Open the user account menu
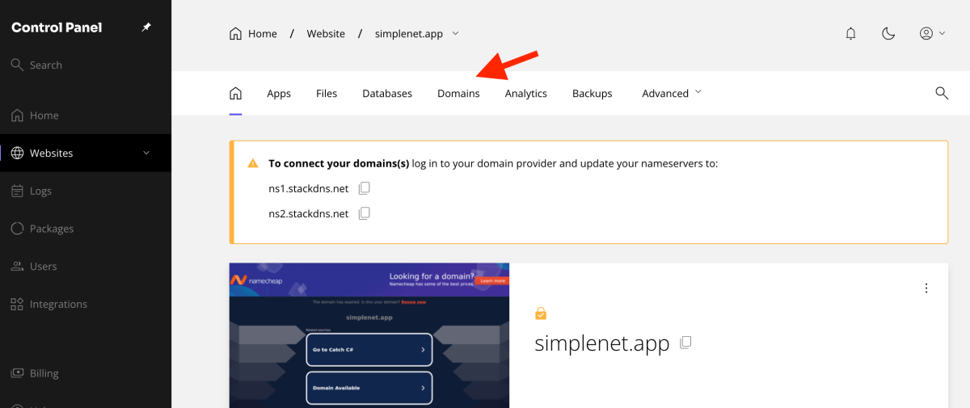Screen dimensions: 970x408 coord(932,33)
